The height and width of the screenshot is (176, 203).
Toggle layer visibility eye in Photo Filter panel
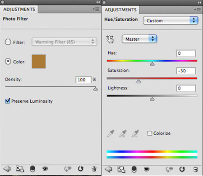tap(45, 169)
